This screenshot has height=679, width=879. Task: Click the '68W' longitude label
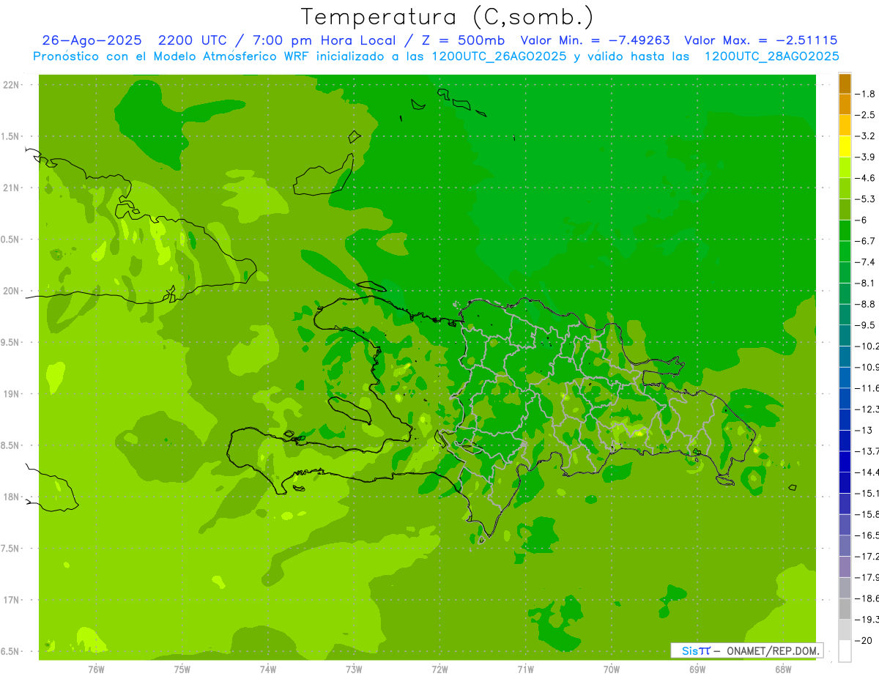pos(783,669)
